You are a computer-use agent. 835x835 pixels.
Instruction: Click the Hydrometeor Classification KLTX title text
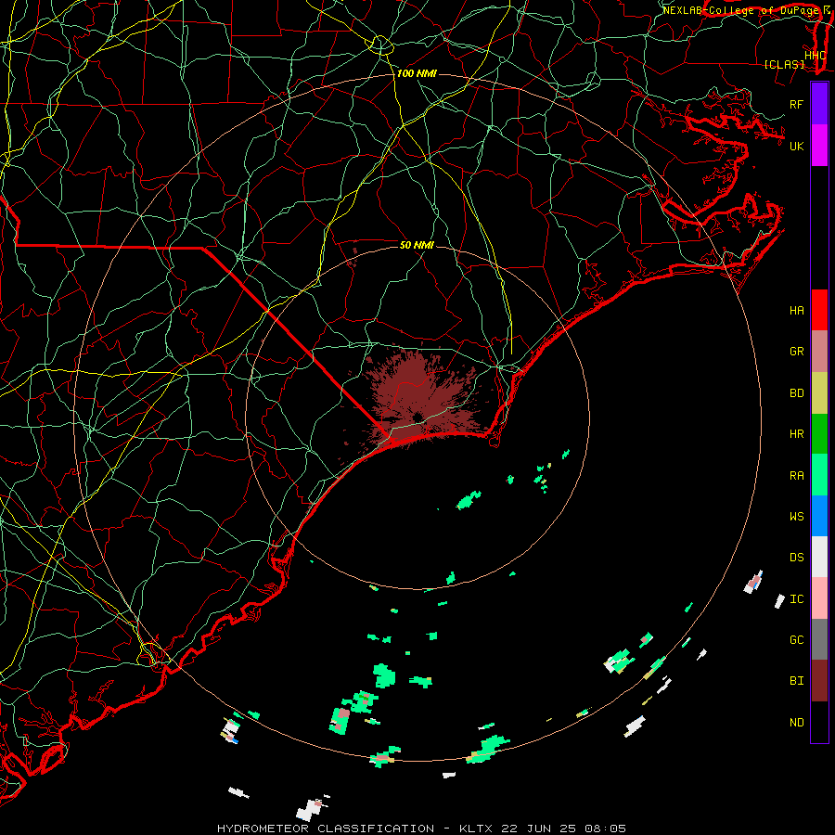coord(421,829)
